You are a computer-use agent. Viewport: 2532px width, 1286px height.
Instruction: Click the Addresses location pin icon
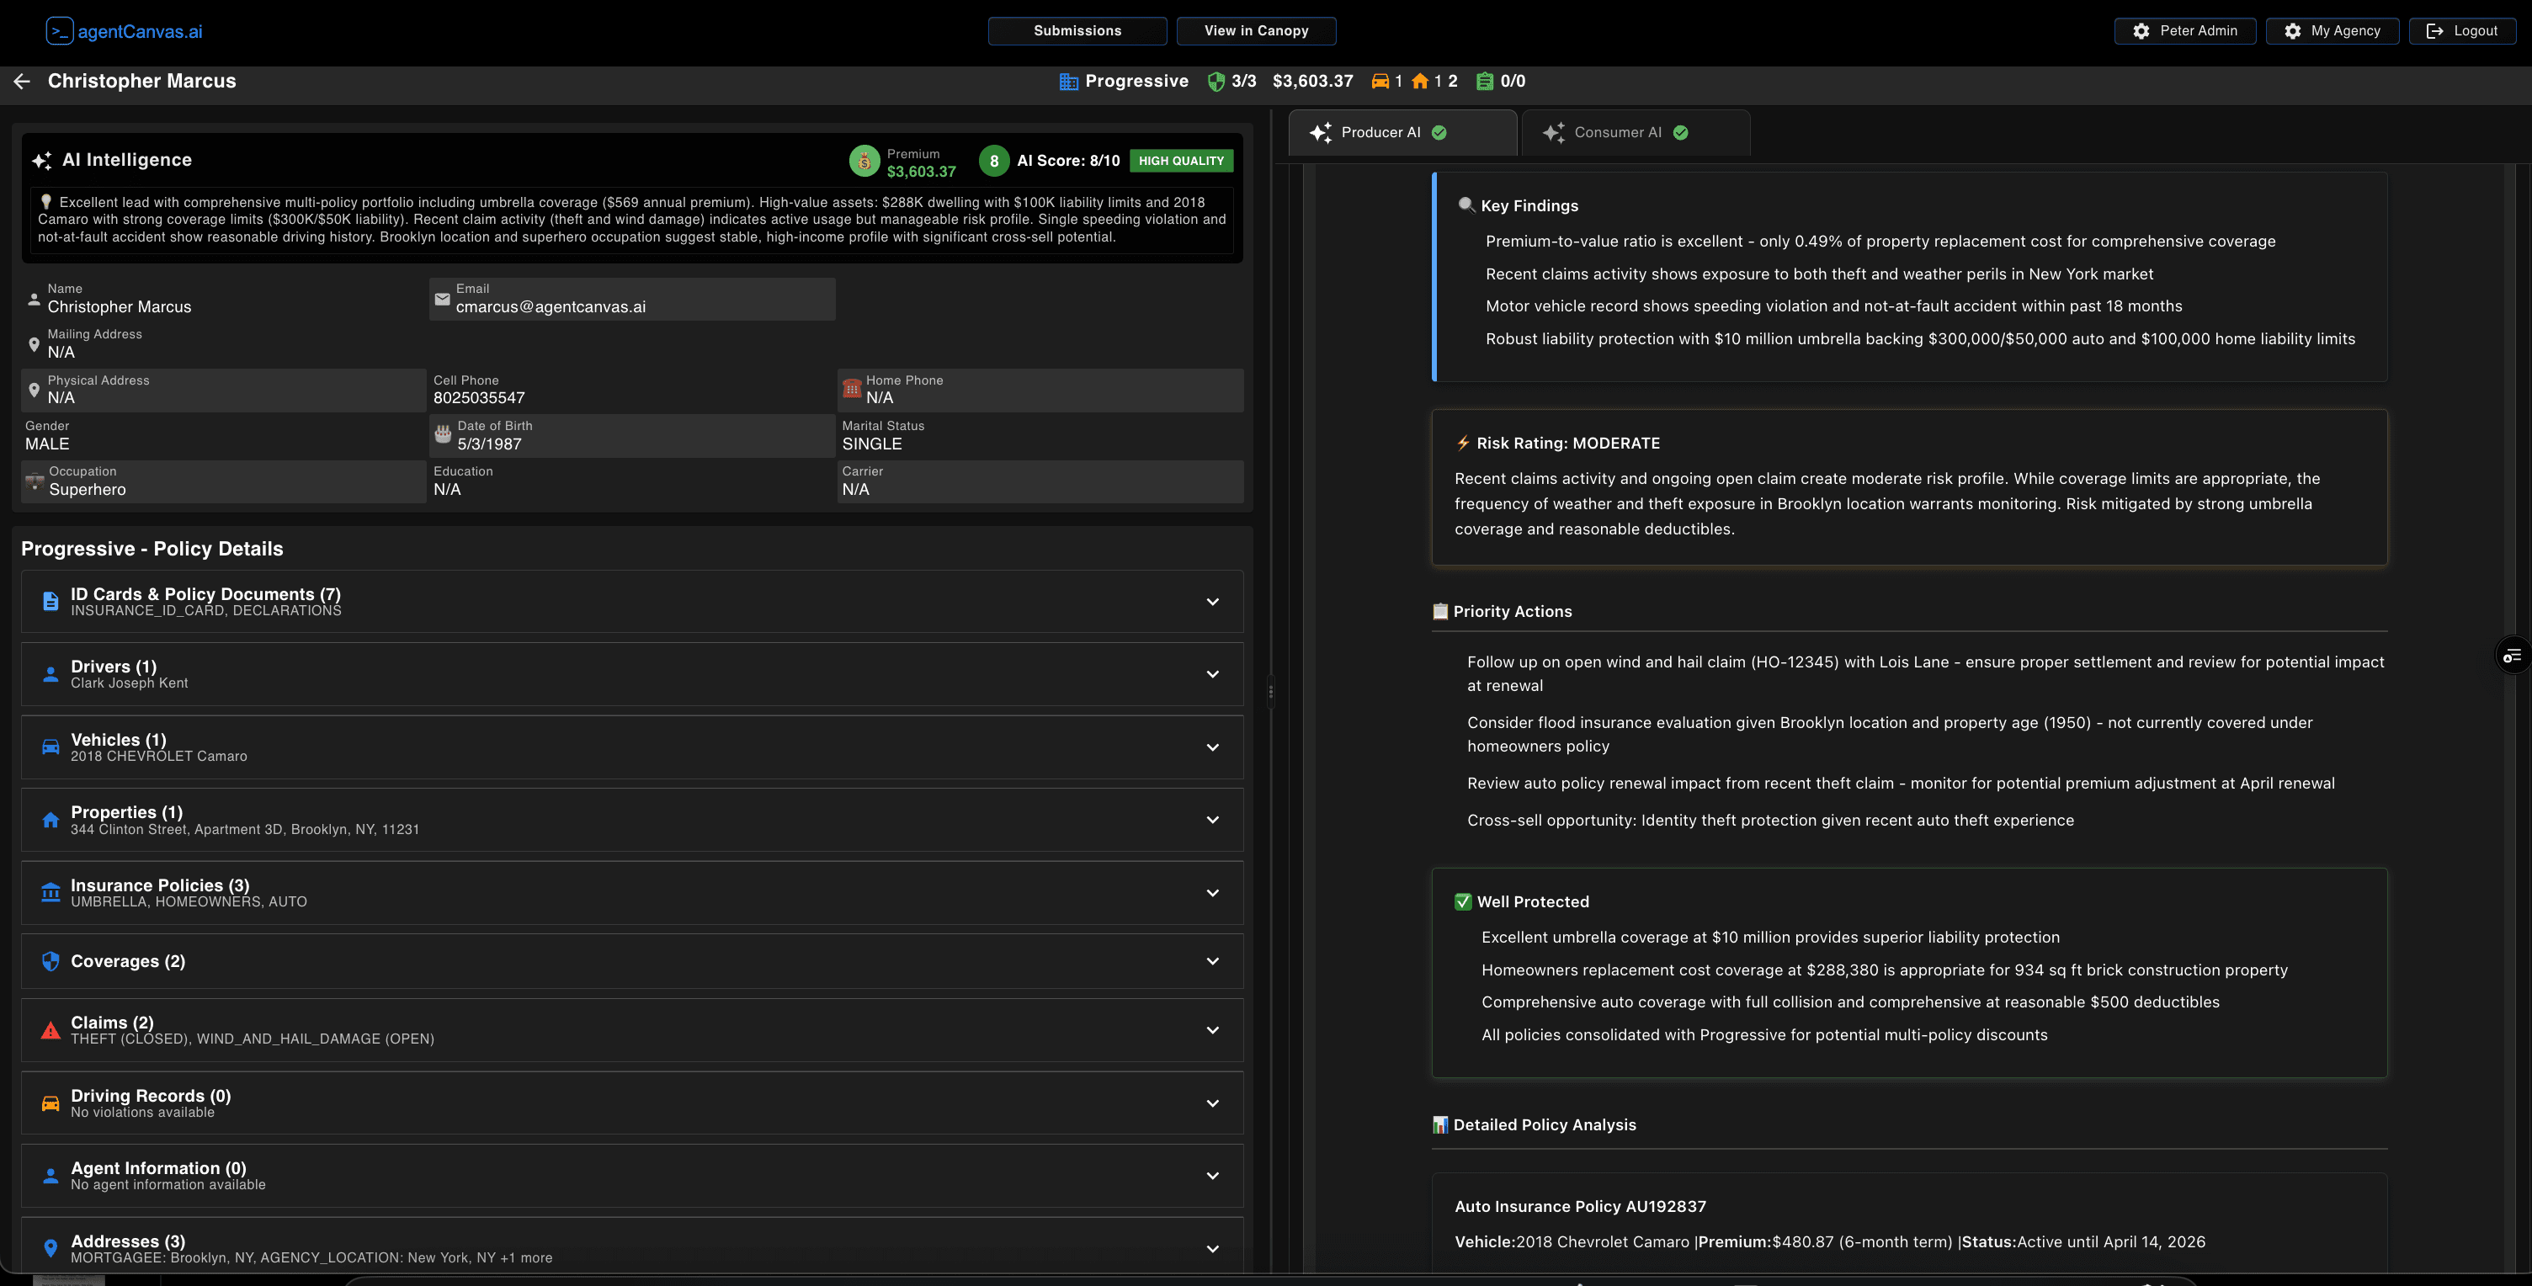coord(51,1249)
